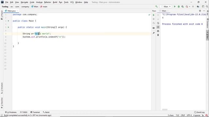The width and height of the screenshot is (209, 117).
Task: Click Down the Stack Trace arrow
Action: [x=158, y=19]
